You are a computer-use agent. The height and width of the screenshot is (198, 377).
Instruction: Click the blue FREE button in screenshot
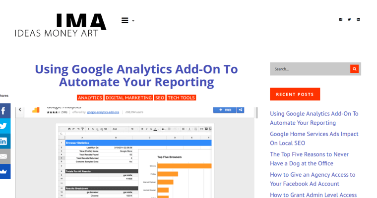tap(225, 110)
